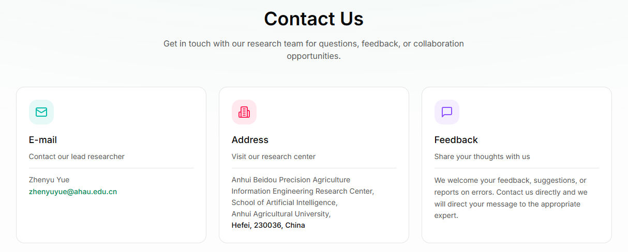628x252 pixels.
Task: Click the purple speech bubble Feedback icon
Action: [x=447, y=112]
